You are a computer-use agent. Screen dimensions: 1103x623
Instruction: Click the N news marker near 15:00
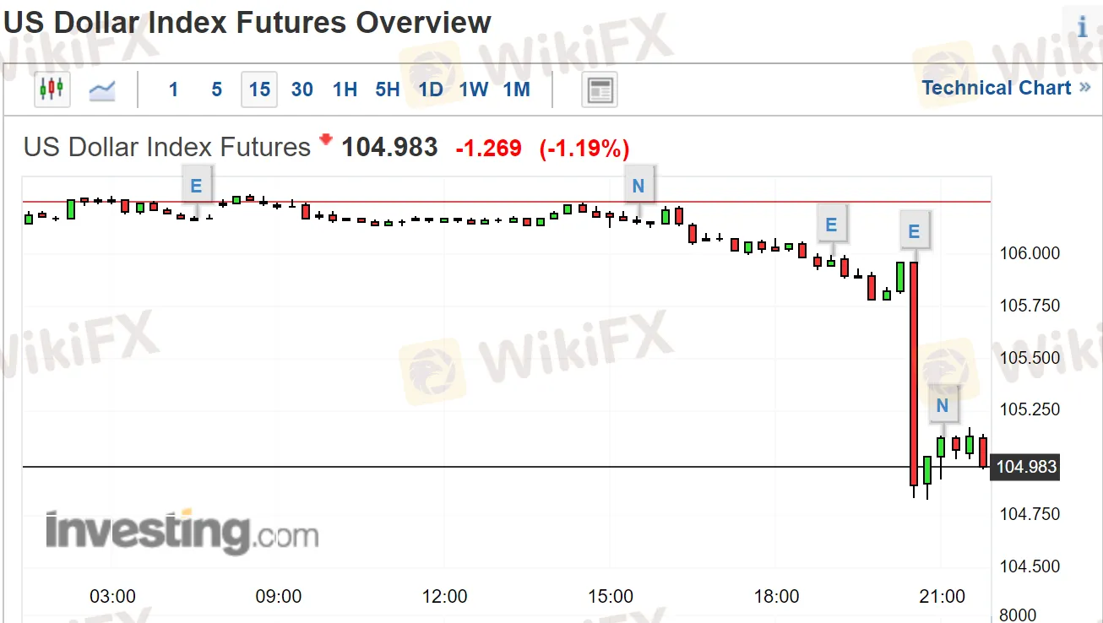pos(638,187)
